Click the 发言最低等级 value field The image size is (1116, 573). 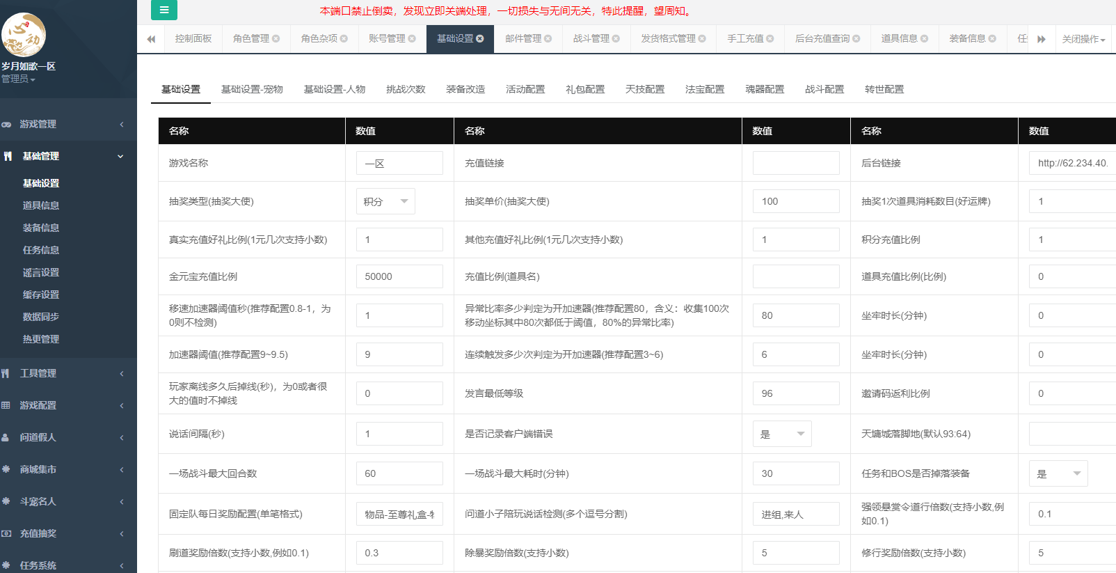(x=796, y=393)
